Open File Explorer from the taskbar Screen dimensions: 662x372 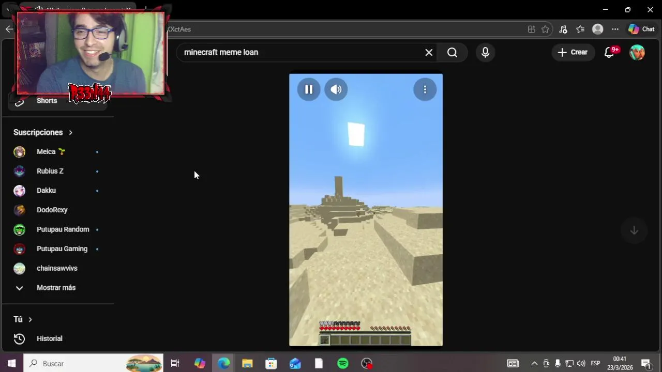tap(247, 363)
